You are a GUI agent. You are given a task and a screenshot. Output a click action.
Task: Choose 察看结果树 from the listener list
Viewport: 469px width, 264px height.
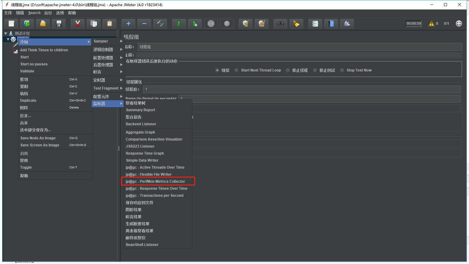(x=158, y=103)
